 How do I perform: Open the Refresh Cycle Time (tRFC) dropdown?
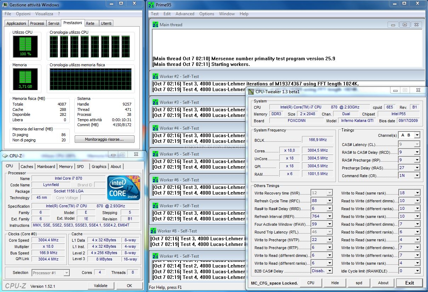(330, 201)
